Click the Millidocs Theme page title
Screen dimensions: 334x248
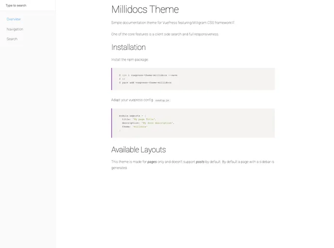pos(145,9)
